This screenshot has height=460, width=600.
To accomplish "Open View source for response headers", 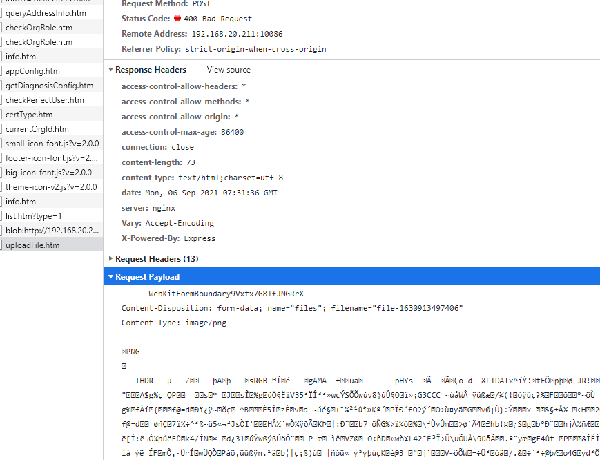I will [229, 70].
